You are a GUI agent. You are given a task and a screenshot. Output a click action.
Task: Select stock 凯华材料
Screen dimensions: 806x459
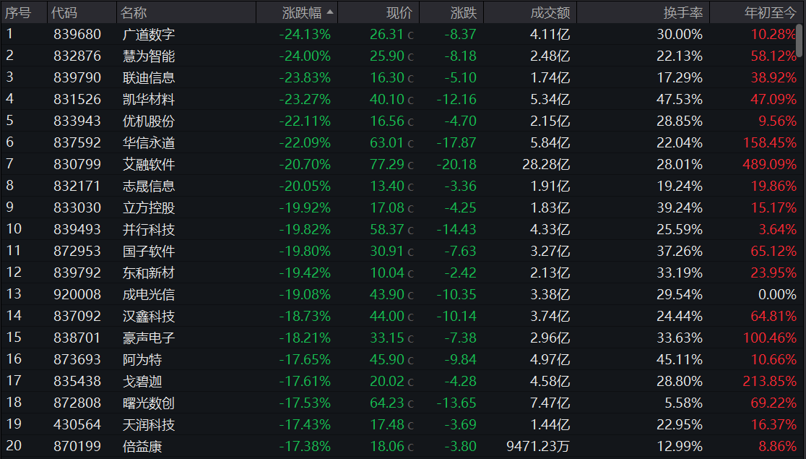(149, 99)
